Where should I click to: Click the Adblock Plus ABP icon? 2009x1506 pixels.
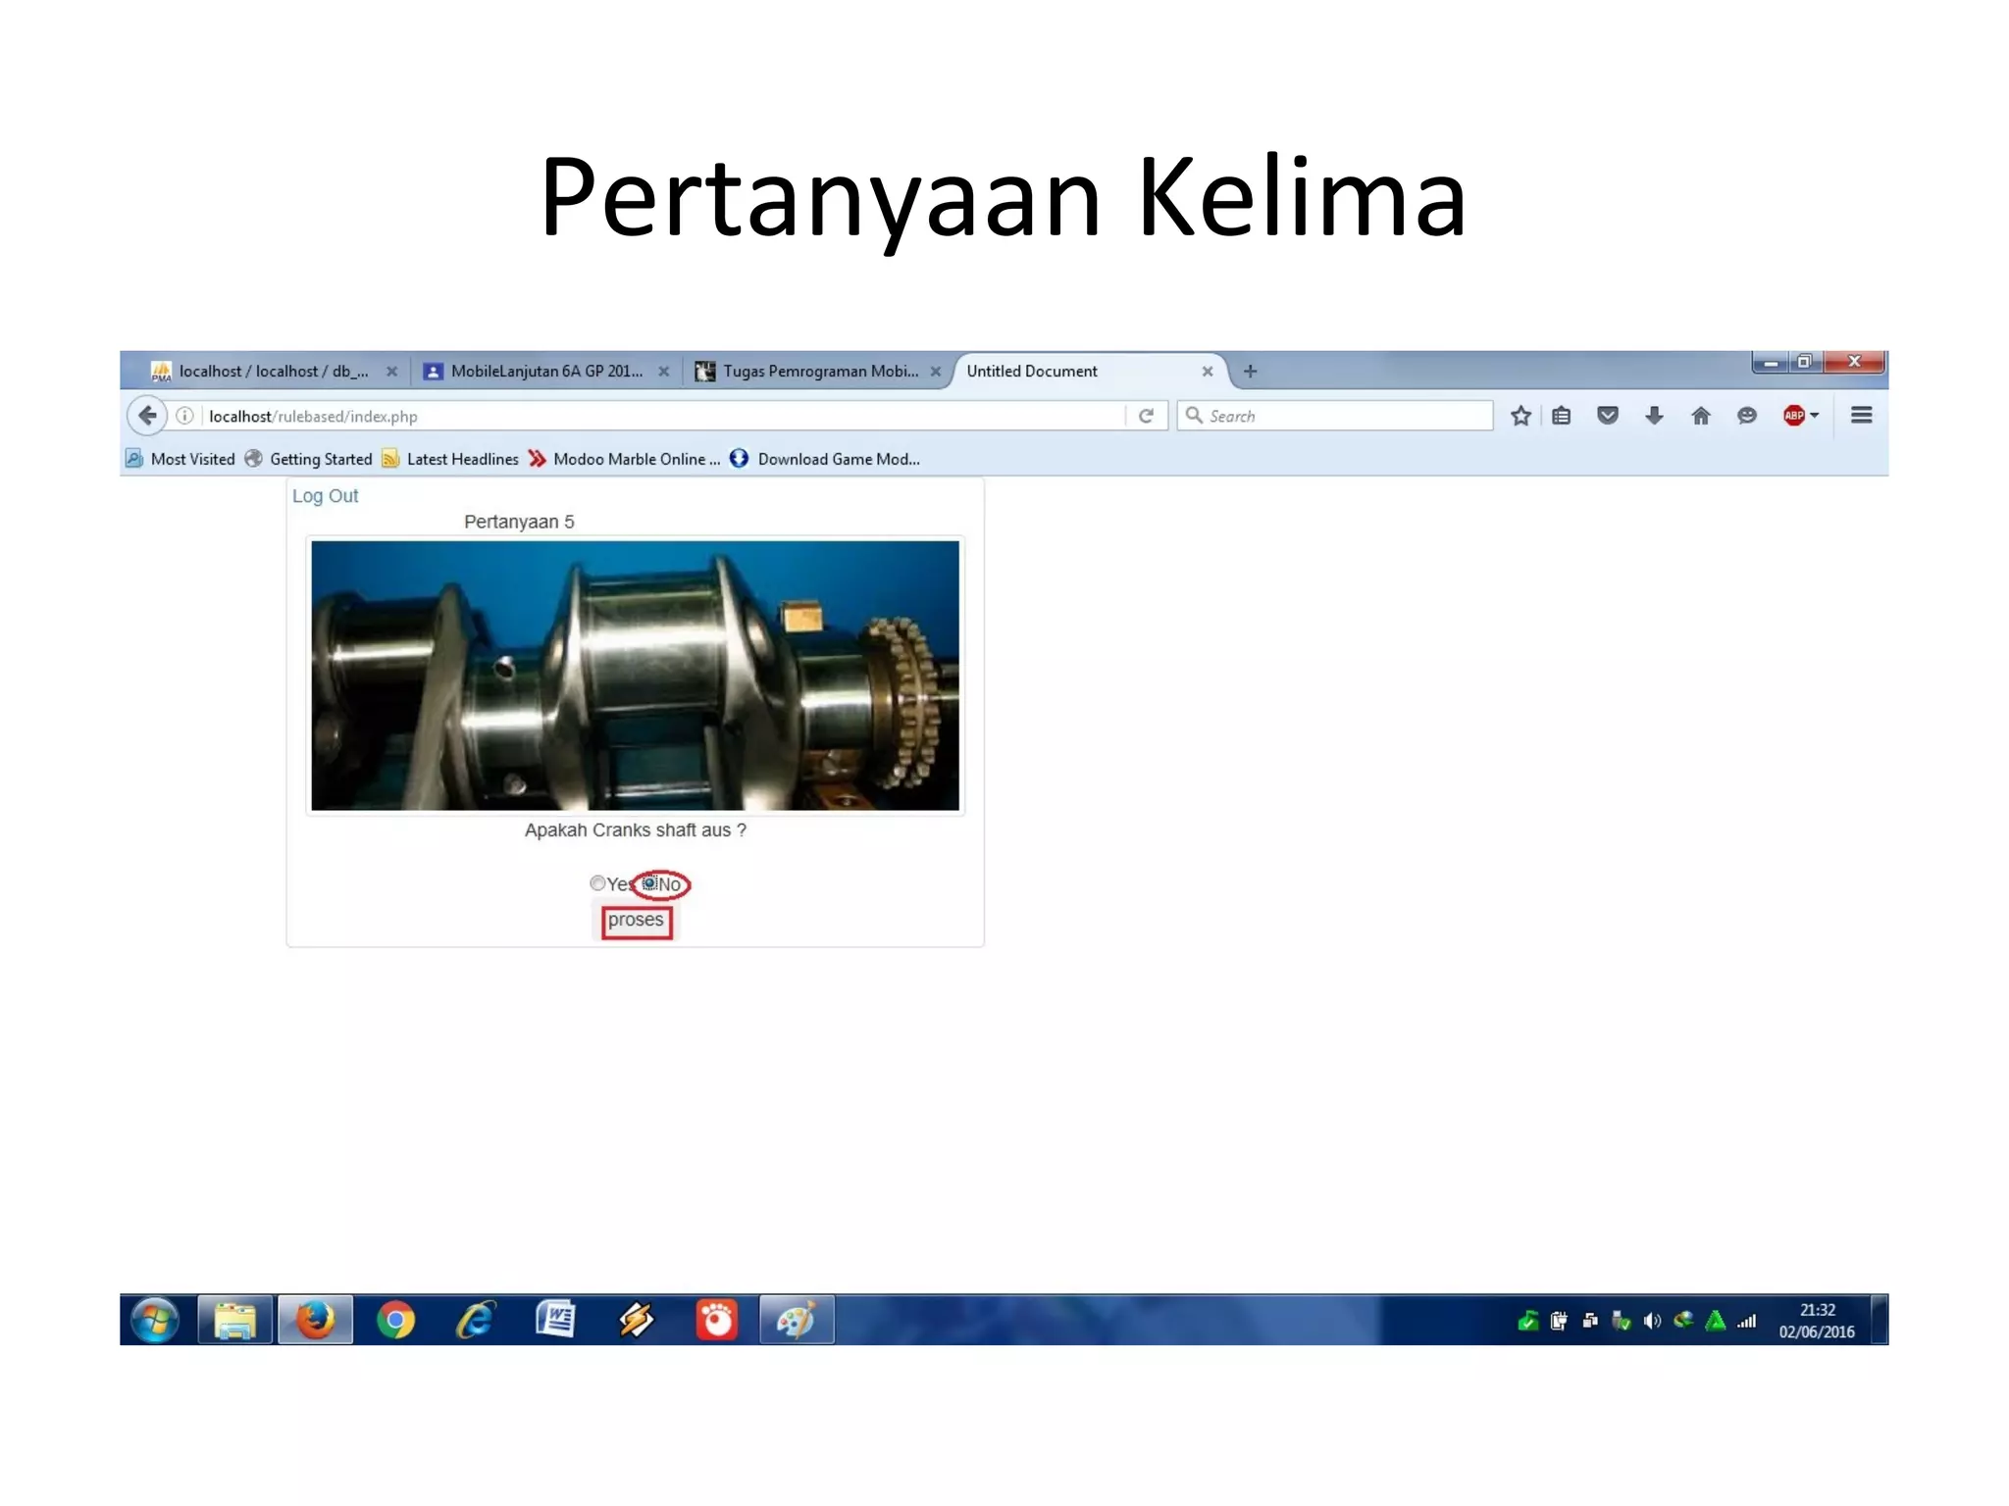[1793, 416]
